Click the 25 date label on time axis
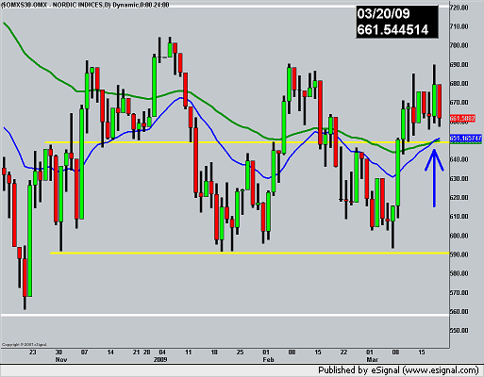 tap(240, 352)
